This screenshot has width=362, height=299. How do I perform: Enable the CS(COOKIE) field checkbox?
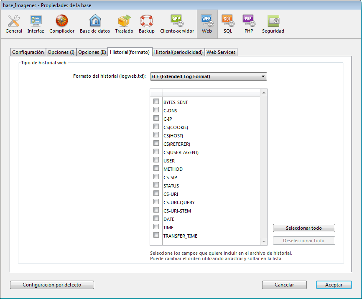tap(156, 127)
